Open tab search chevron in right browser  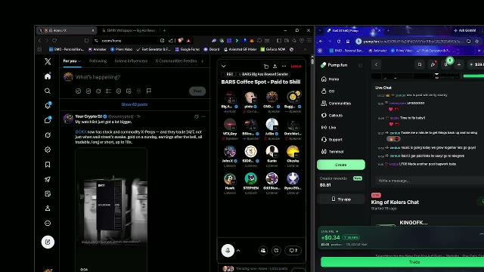tap(320, 30)
